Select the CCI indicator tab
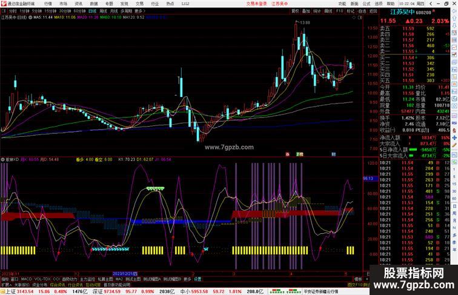458x295 pixels. 56,279
